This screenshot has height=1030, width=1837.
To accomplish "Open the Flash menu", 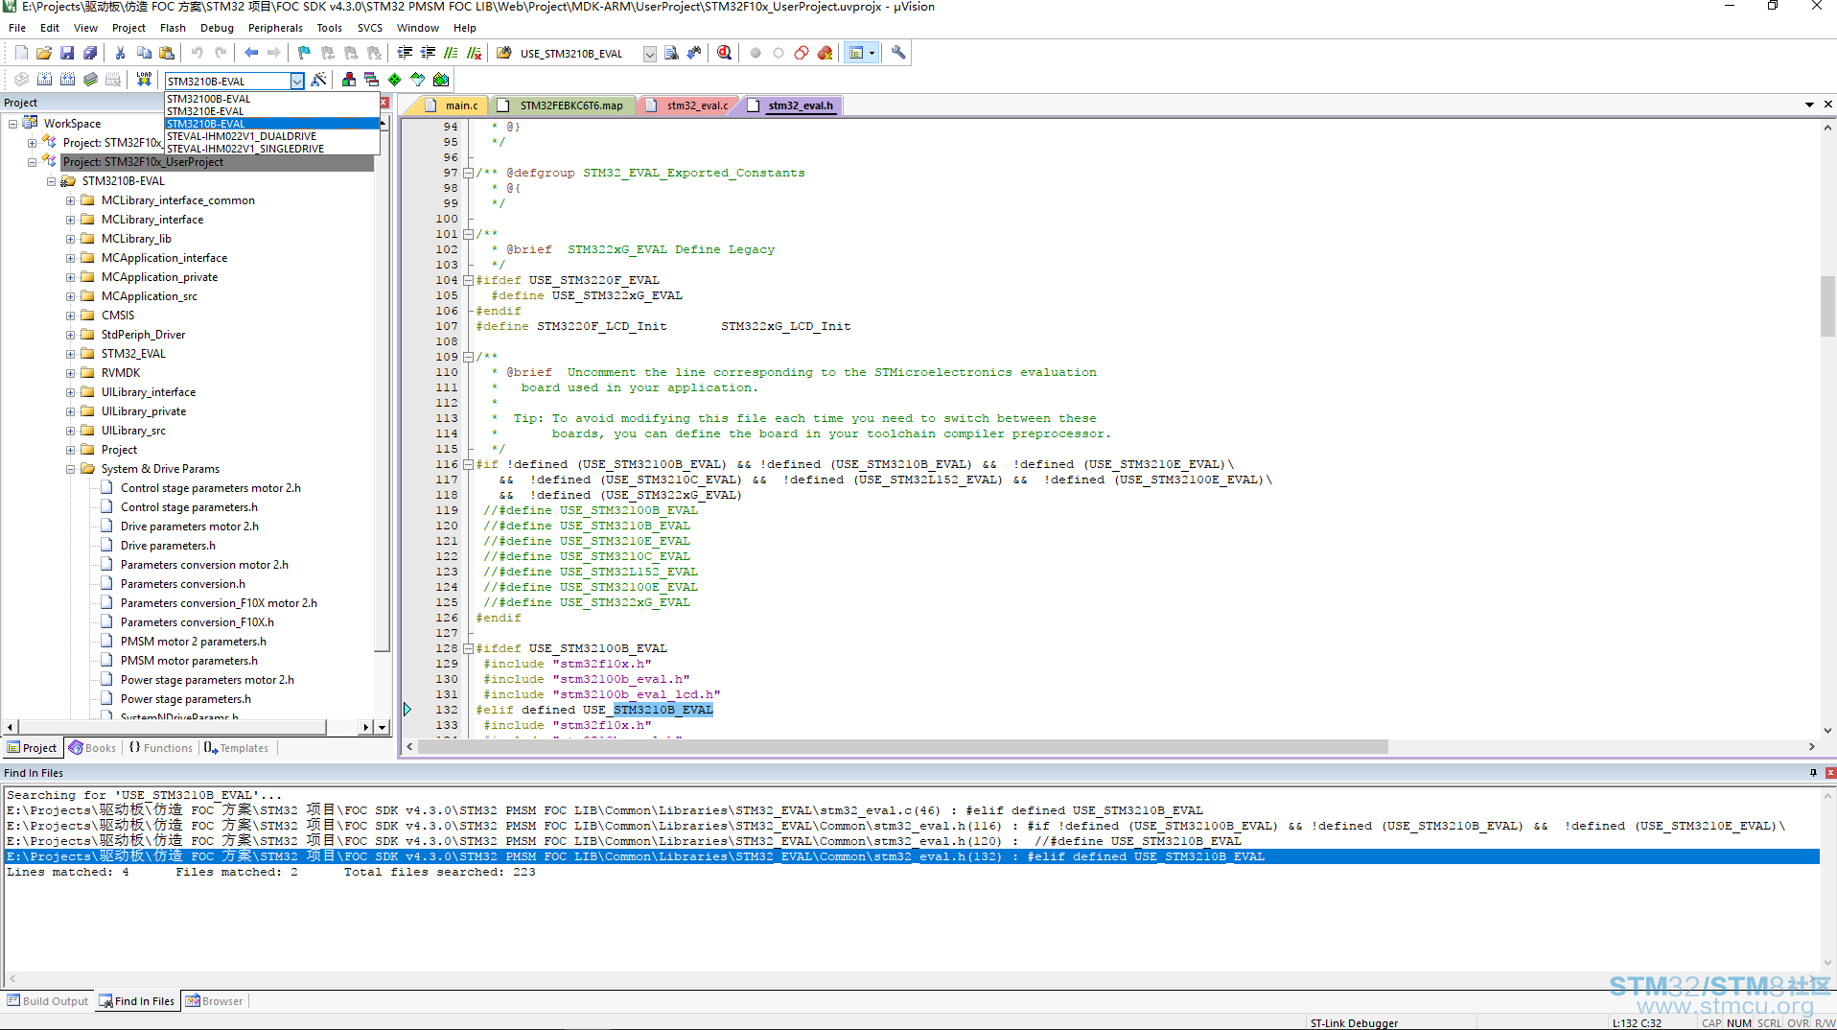I will point(173,28).
